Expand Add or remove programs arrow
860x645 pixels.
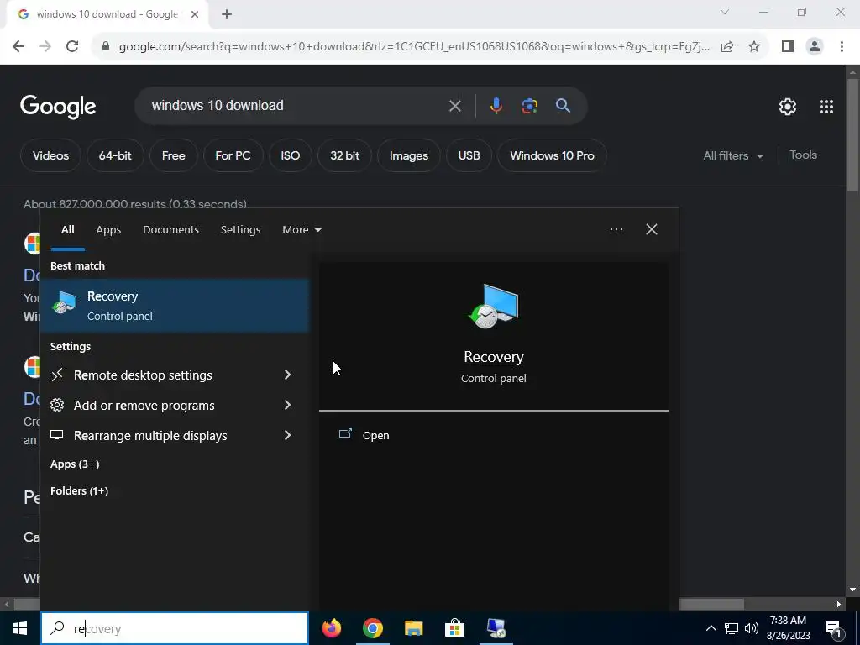click(x=287, y=405)
